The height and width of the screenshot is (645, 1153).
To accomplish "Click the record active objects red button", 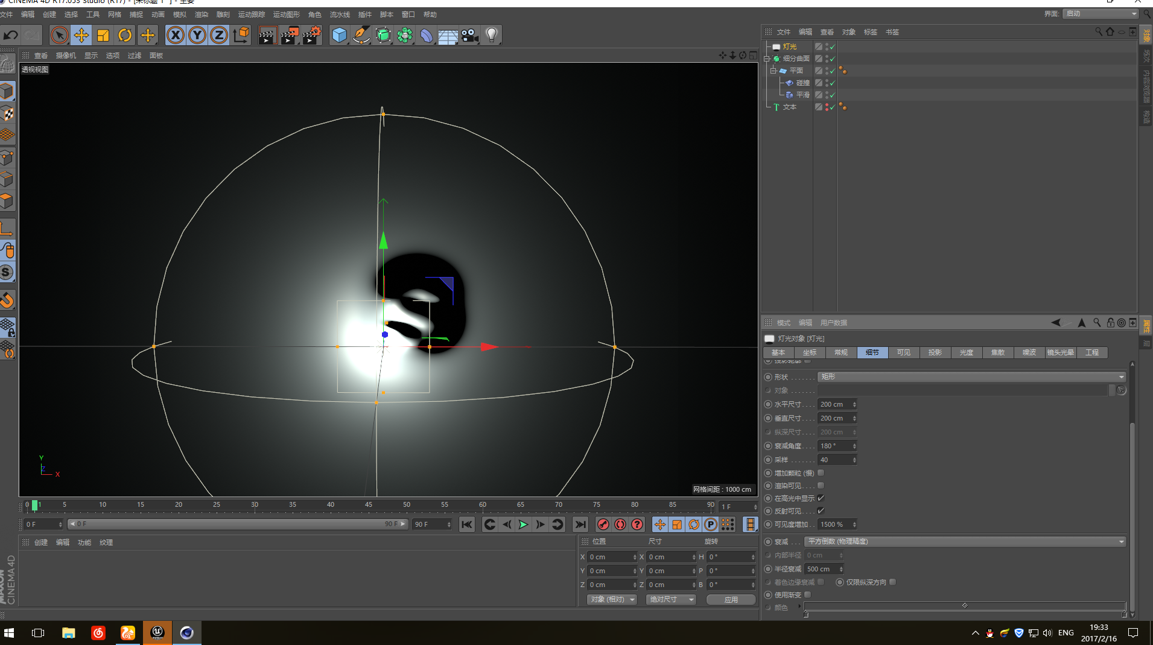I will coord(603,524).
